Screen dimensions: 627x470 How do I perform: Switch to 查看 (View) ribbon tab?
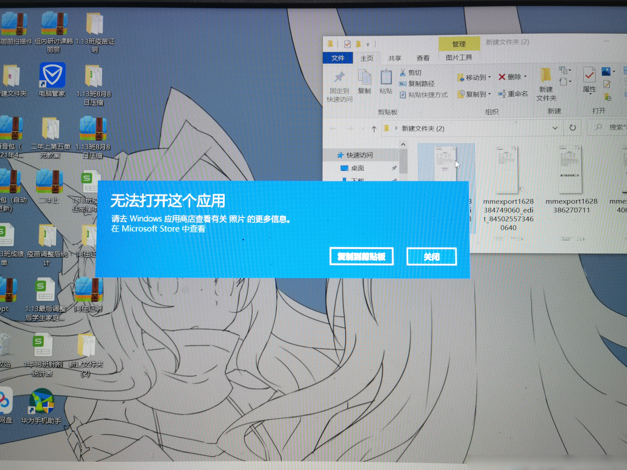tap(423, 58)
